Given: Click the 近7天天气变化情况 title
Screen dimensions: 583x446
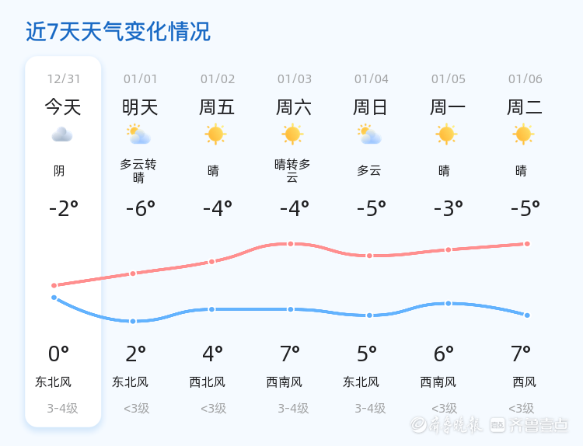Looking at the screenshot, I should (118, 32).
